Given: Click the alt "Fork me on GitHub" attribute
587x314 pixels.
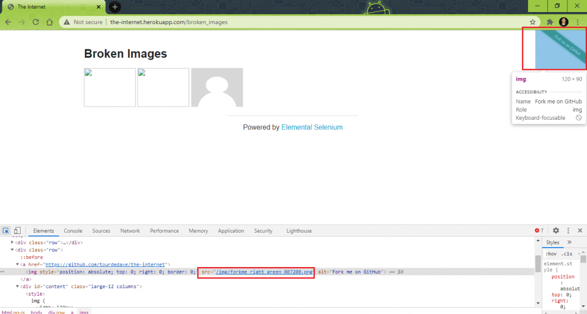Looking at the screenshot, I should pos(352,272).
